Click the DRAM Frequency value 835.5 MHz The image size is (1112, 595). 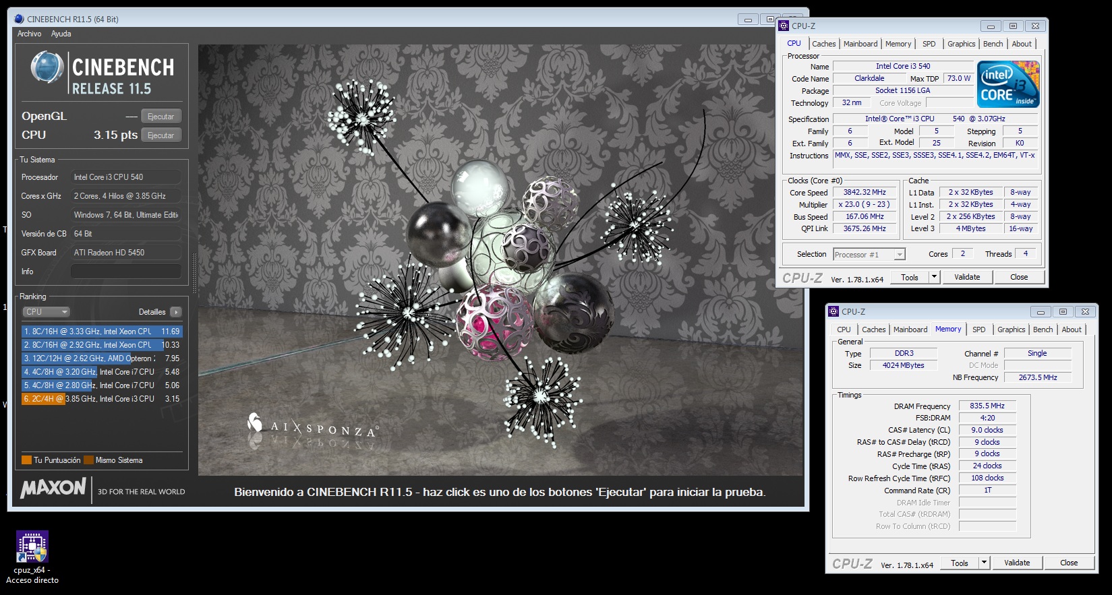987,406
